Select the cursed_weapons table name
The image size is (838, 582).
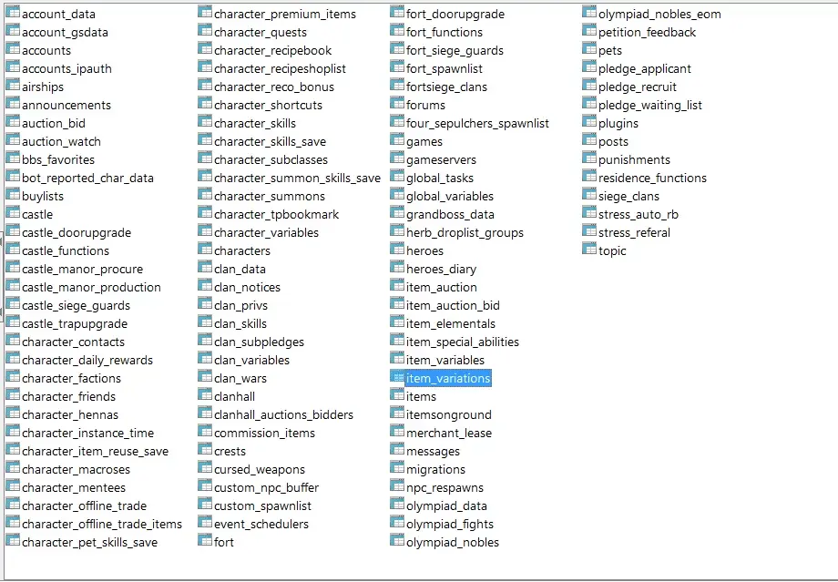tap(260, 470)
